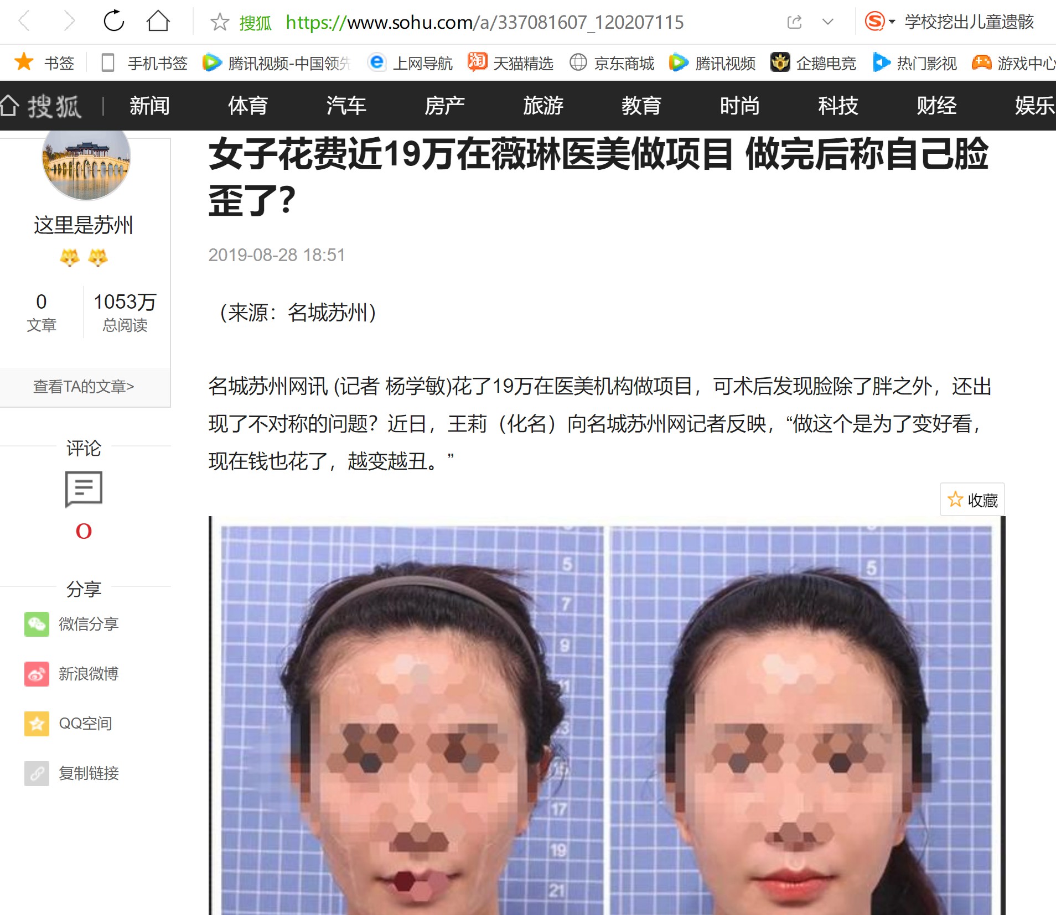The image size is (1056, 915).
Task: Open the 书签 bookmarks star
Action: tap(44, 63)
